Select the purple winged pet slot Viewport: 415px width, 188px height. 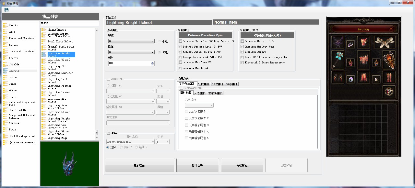[x=338, y=42]
